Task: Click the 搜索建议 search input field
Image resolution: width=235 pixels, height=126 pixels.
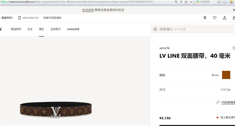Action: click(193, 29)
